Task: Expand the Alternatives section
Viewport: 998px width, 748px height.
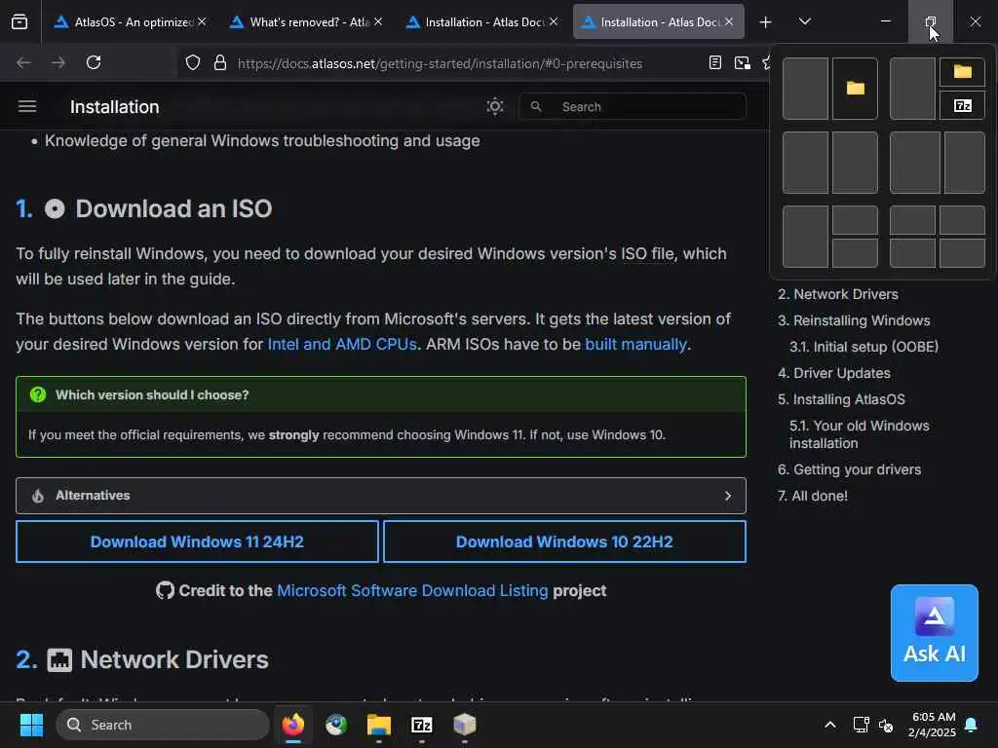Action: click(381, 496)
